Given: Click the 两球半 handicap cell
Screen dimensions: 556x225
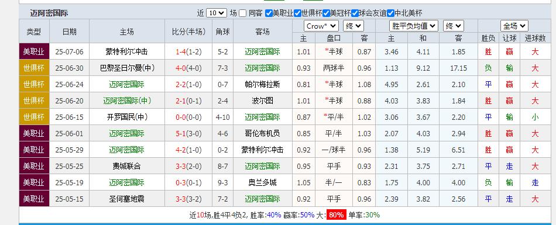Looking at the screenshot, I should 334,68.
